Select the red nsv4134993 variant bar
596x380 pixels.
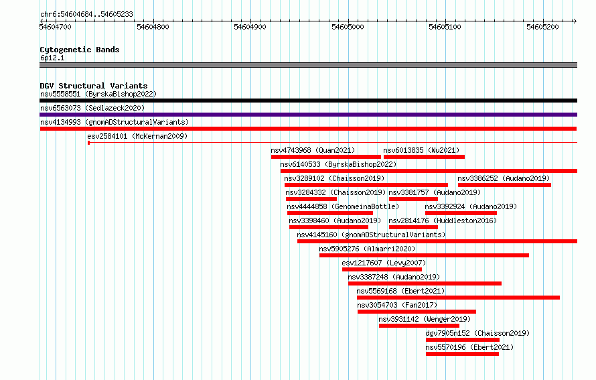point(308,129)
